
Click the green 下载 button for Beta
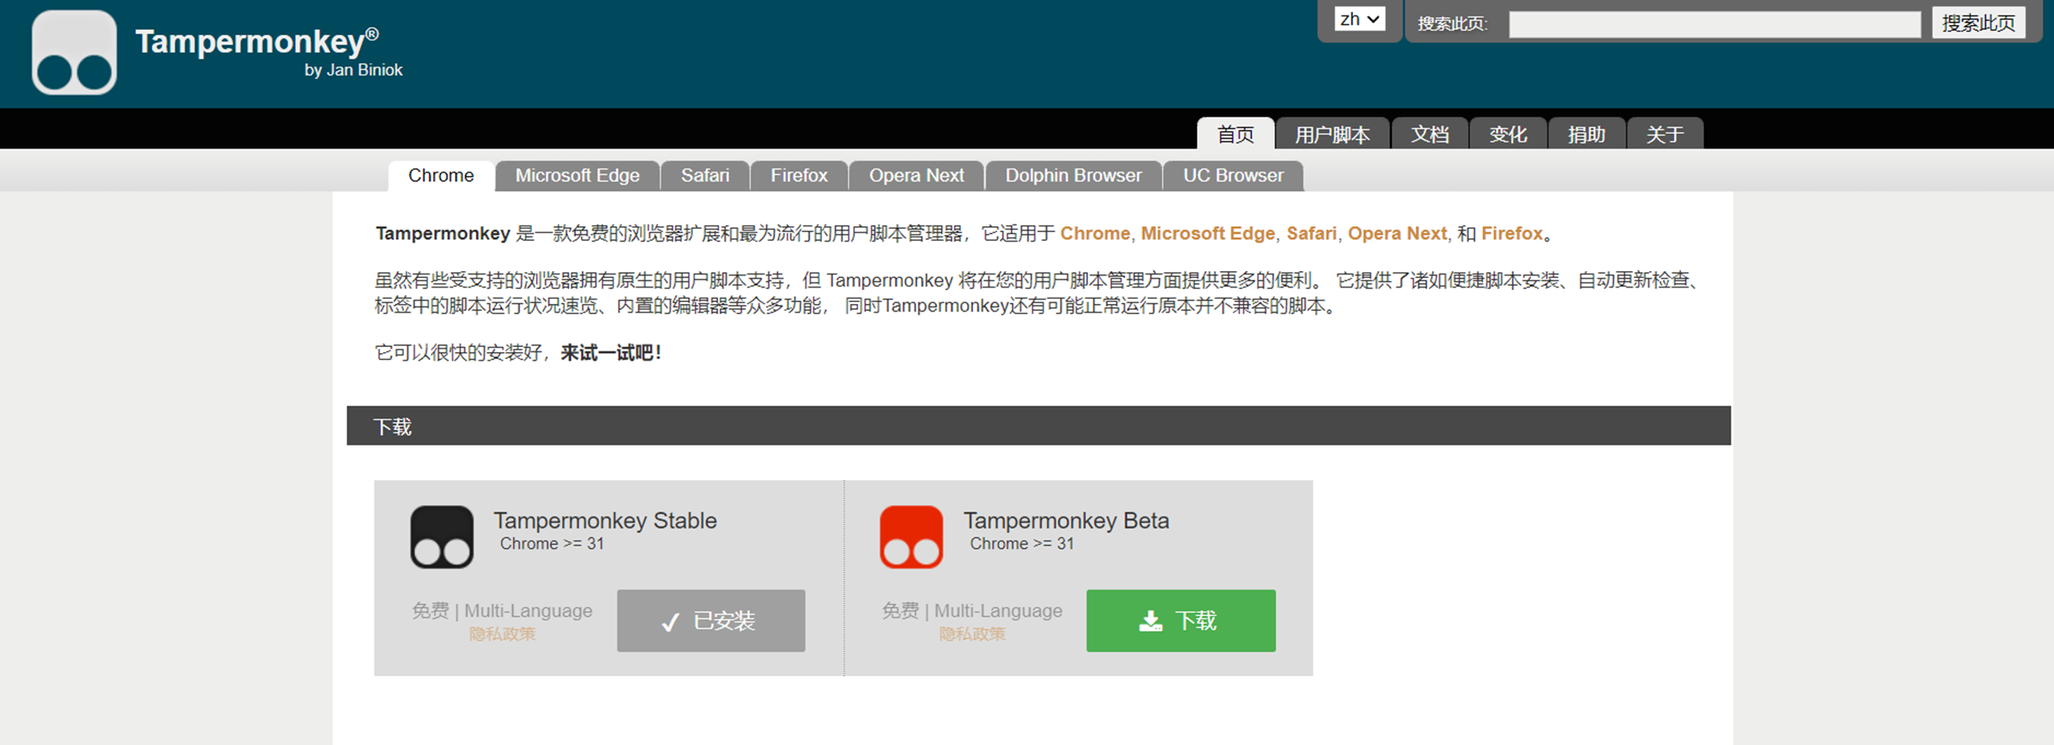point(1180,621)
